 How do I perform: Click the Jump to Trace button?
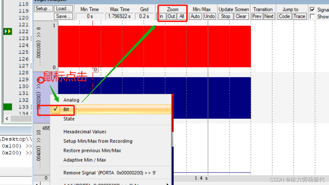click(299, 16)
